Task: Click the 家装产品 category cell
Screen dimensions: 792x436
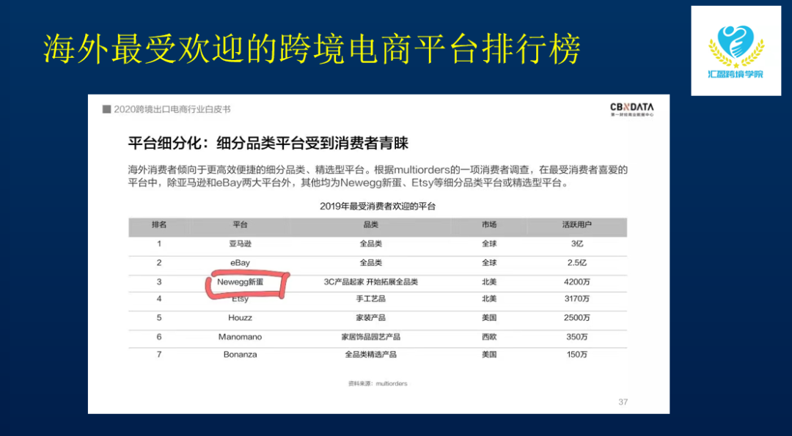Action: click(x=371, y=318)
